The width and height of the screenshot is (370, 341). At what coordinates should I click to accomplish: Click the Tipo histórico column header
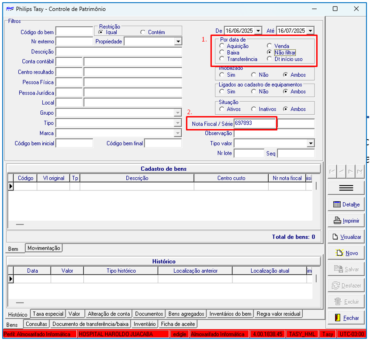121,271
